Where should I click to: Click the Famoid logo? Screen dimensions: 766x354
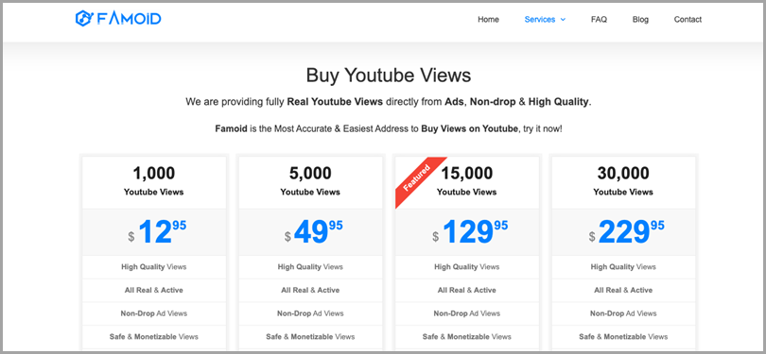coord(118,19)
